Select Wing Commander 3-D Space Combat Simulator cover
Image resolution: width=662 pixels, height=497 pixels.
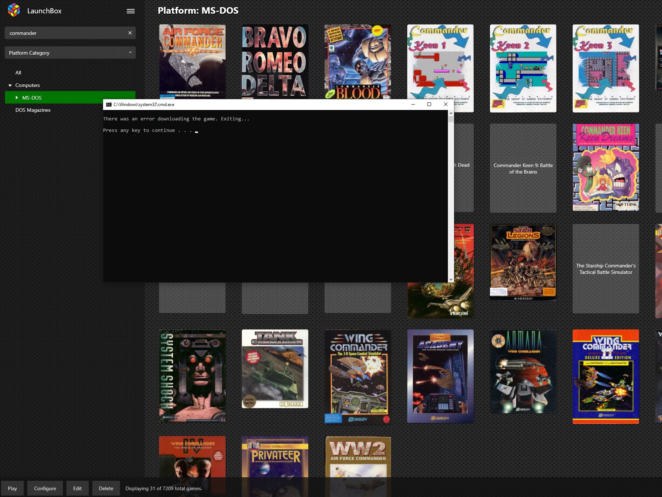tap(357, 377)
